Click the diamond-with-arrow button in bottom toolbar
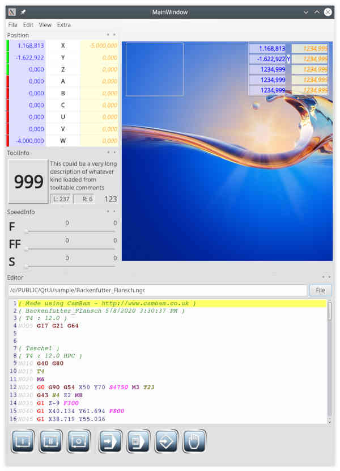The image size is (340, 471). [166, 441]
